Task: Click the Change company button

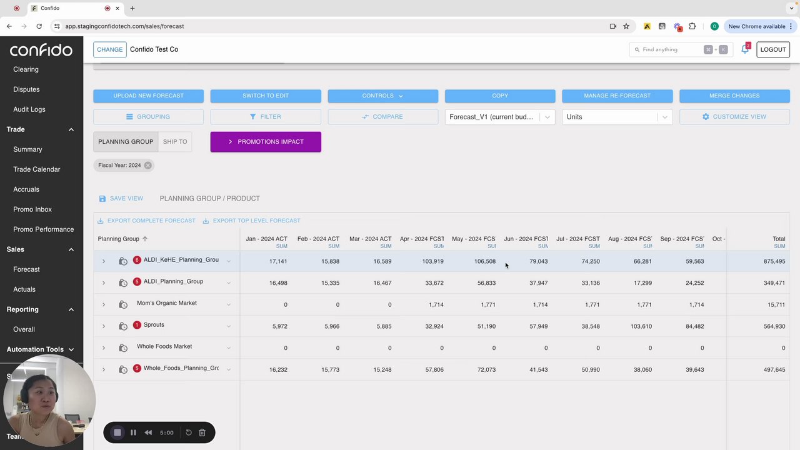Action: (110, 49)
